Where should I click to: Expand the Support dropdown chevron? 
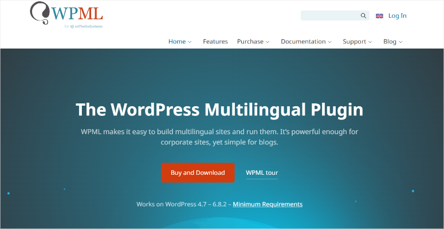click(370, 42)
